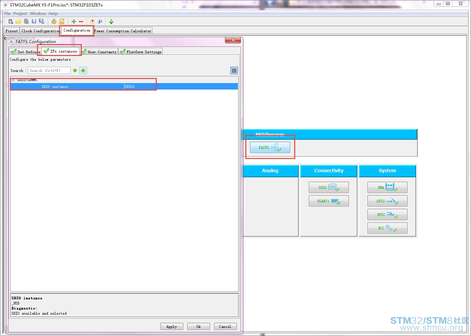Click the green down arrow next to Search
Image resolution: width=471 pixels, height=336 pixels.
click(x=75, y=71)
